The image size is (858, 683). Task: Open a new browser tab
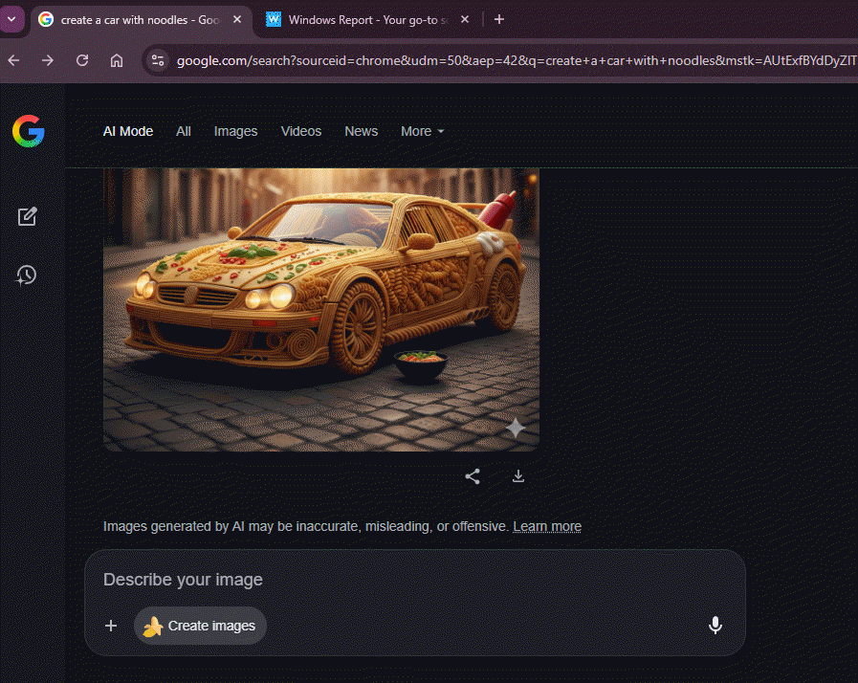(x=499, y=19)
